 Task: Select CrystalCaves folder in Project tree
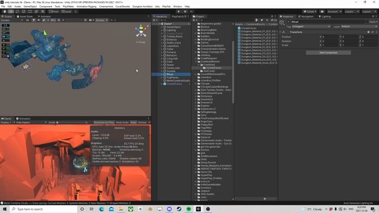point(213,68)
